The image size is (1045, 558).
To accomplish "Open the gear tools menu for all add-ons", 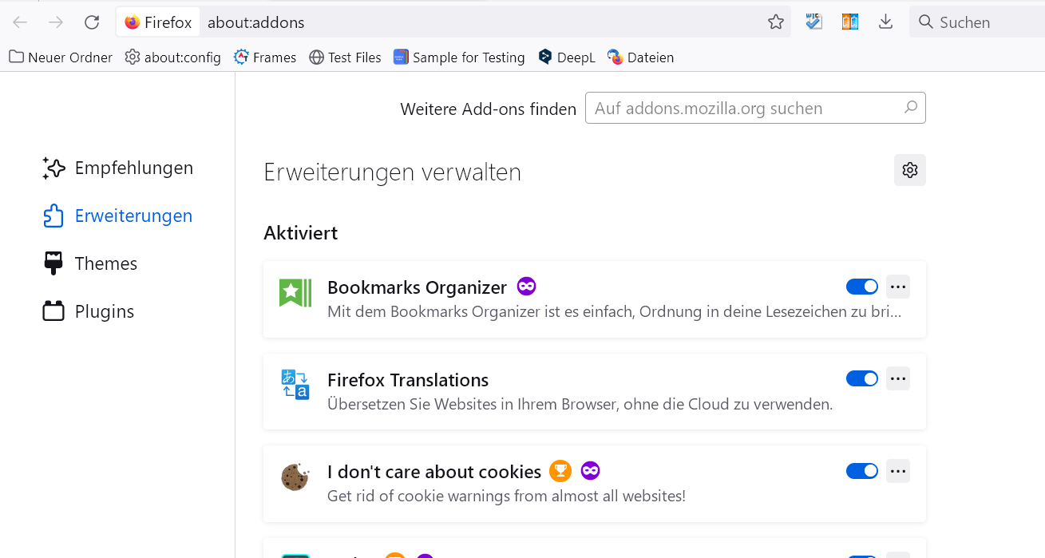I will [909, 170].
